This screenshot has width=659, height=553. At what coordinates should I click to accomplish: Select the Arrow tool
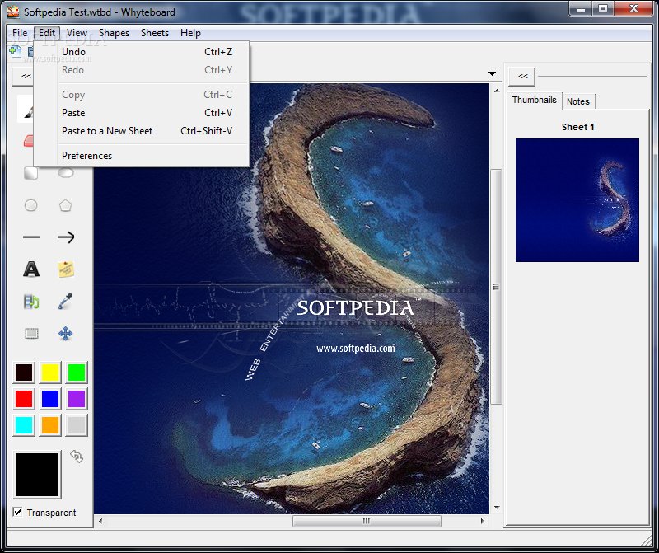[x=66, y=237]
